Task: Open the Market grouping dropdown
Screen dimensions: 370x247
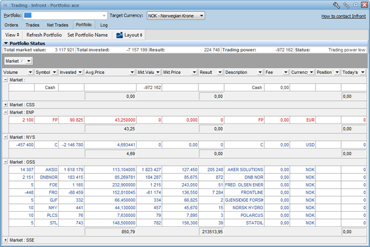Action: [29, 61]
